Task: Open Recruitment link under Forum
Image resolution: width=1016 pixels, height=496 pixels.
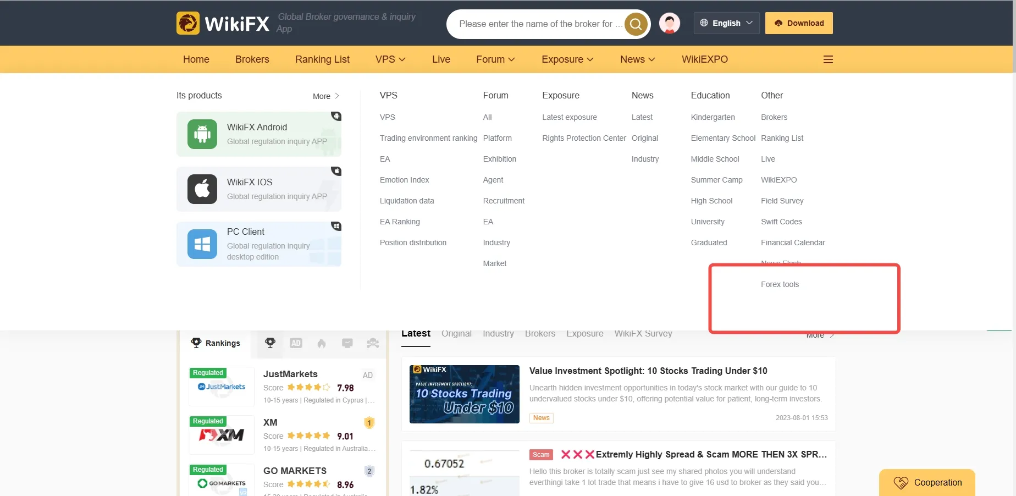Action: (x=504, y=201)
